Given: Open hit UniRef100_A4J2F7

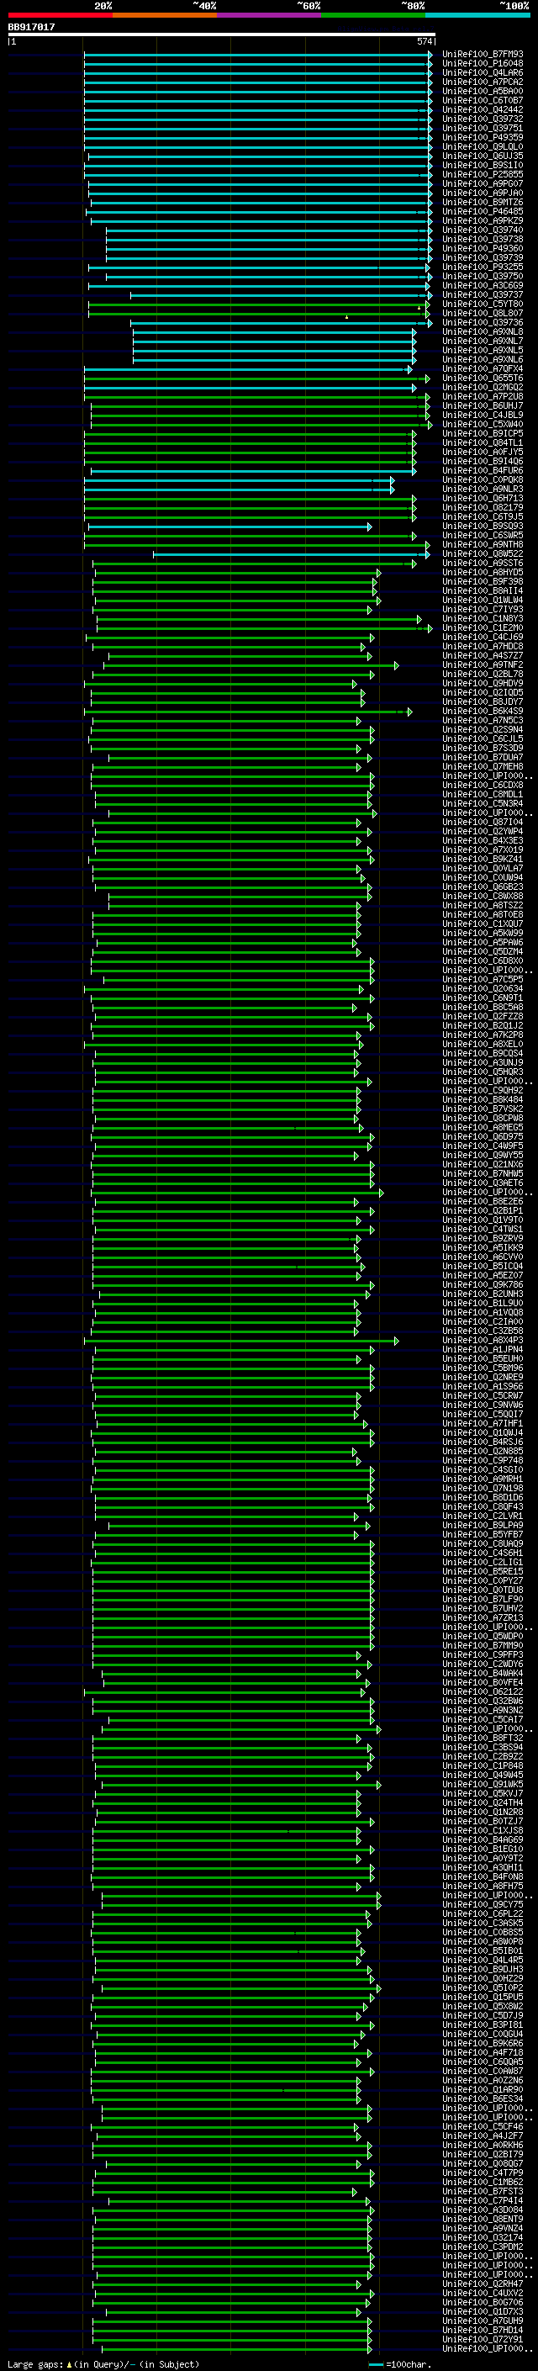Looking at the screenshot, I should coord(483,2136).
